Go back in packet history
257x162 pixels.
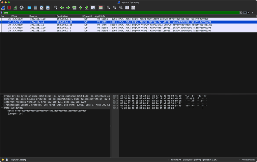(62, 8)
